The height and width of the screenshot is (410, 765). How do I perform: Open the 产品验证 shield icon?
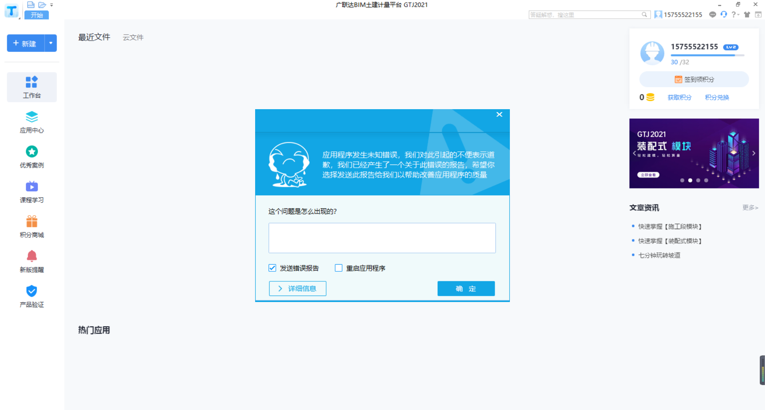pyautogui.click(x=32, y=291)
